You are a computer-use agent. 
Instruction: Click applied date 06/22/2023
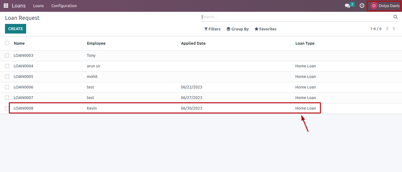click(x=192, y=87)
